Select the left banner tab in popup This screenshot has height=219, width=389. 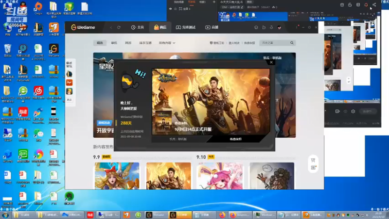coord(178,139)
